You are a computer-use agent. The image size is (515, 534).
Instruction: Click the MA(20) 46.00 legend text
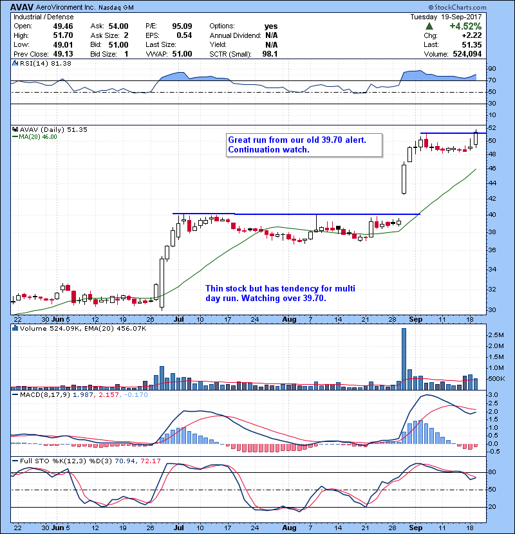point(38,137)
